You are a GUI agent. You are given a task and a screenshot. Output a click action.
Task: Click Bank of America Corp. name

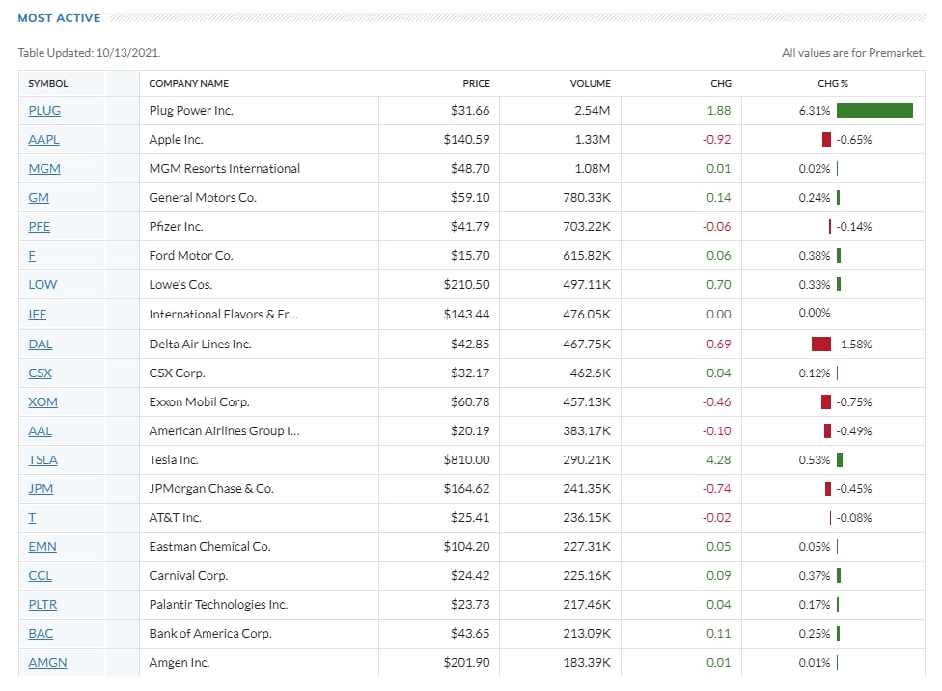point(210,633)
